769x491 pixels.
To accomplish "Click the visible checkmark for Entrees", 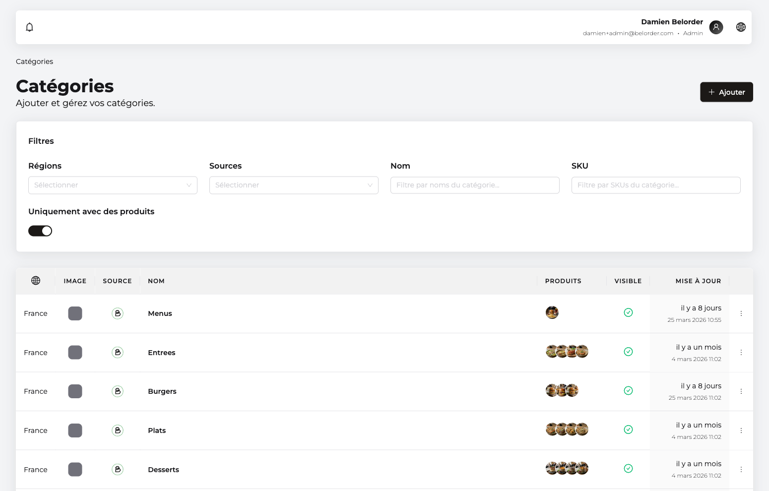I will point(628,352).
